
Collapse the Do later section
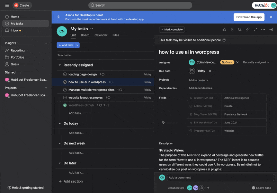click(60, 163)
